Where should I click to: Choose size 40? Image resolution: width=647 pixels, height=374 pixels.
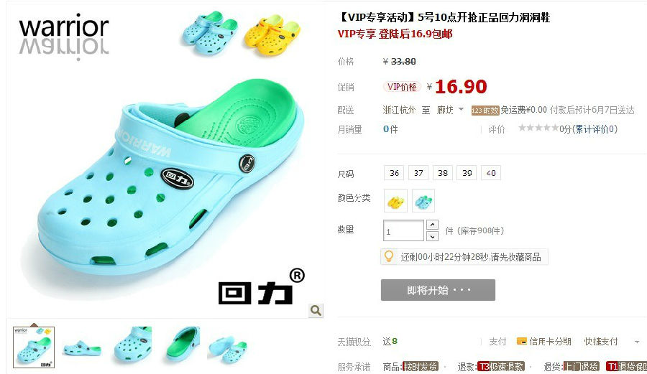pyautogui.click(x=491, y=172)
